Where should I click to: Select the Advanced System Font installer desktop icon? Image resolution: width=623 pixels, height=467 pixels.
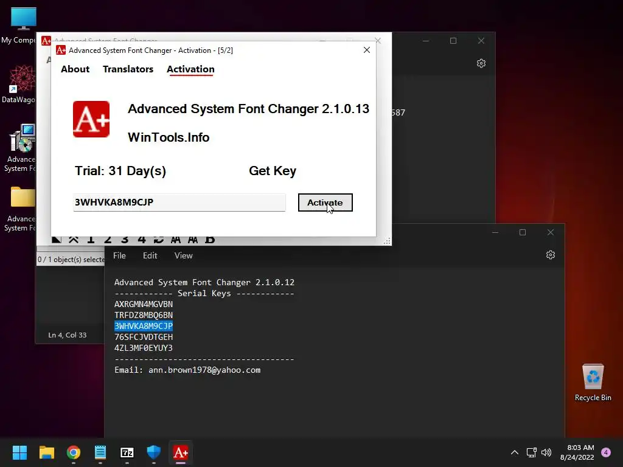point(21,148)
